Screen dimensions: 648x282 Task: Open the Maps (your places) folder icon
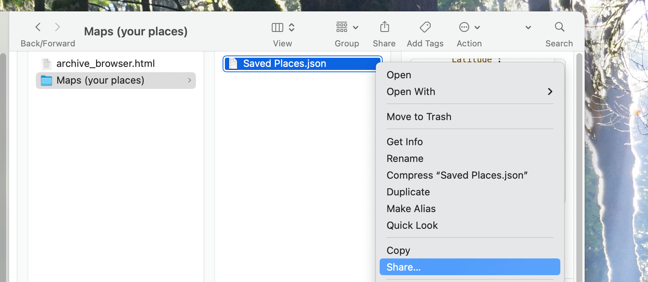point(46,80)
